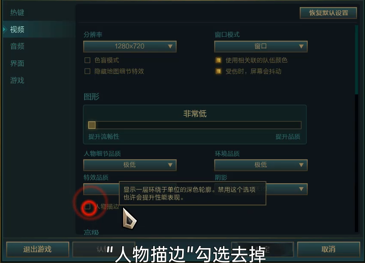
Task: Open the 分辨率 1280x720 dropdown
Action: [x=130, y=46]
